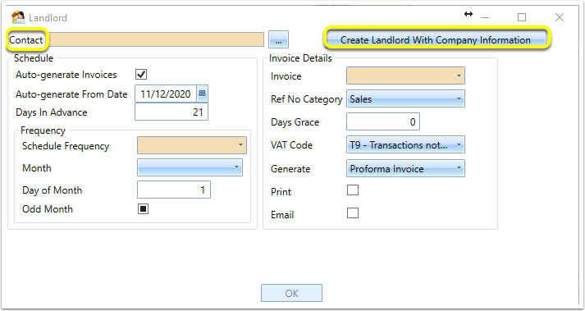
Task: Open the Month dropdown
Action: coord(190,167)
